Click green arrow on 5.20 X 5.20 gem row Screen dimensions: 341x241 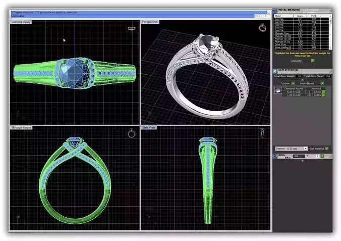point(324,92)
